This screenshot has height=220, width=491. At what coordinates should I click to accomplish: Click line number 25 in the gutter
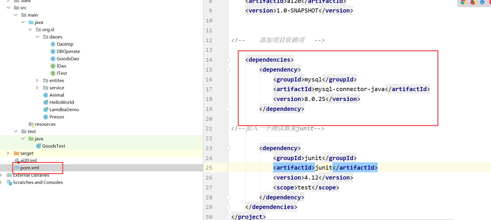click(209, 168)
